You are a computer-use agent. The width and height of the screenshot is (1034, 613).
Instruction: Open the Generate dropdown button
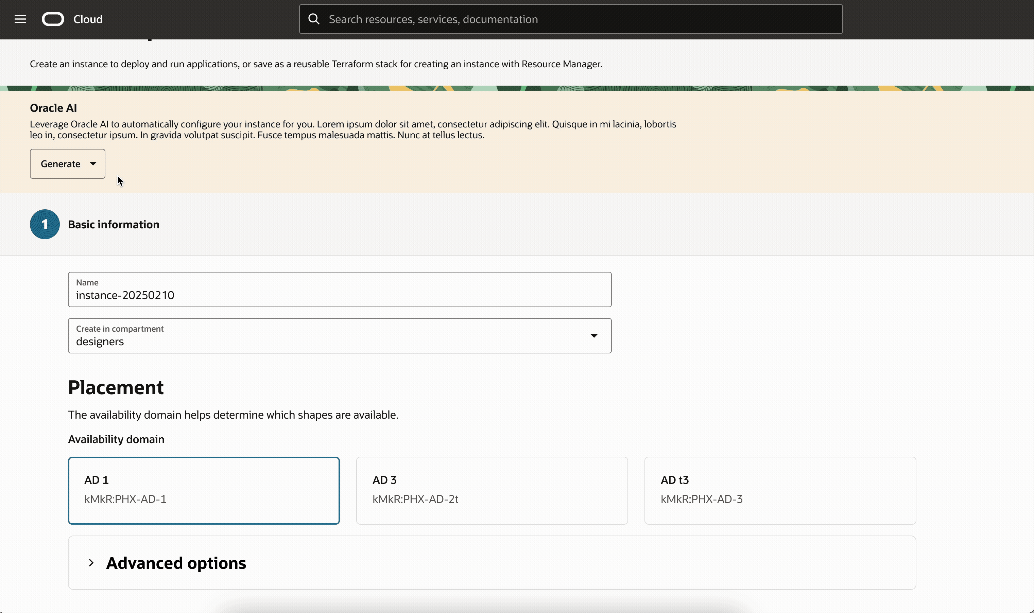61,163
